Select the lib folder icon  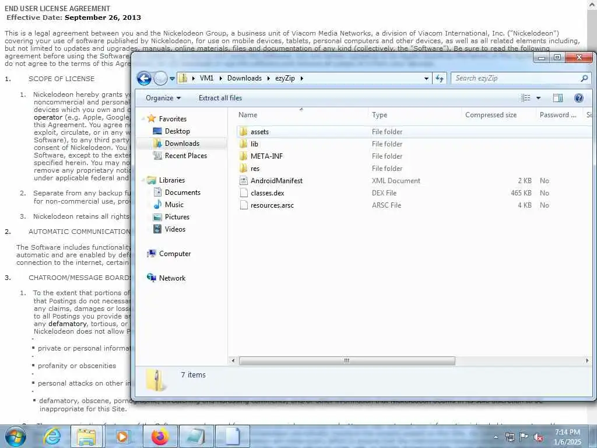tap(243, 144)
